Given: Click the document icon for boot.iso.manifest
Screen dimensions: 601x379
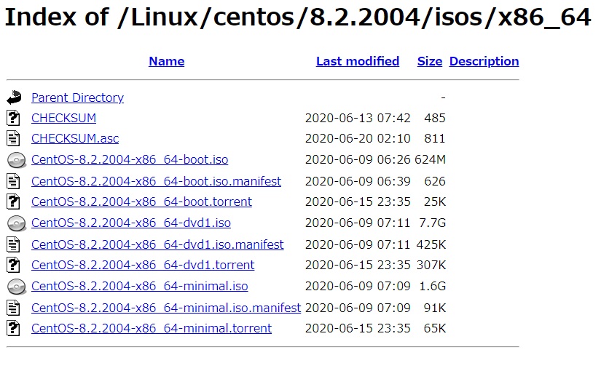Looking at the screenshot, I should click(x=13, y=181).
